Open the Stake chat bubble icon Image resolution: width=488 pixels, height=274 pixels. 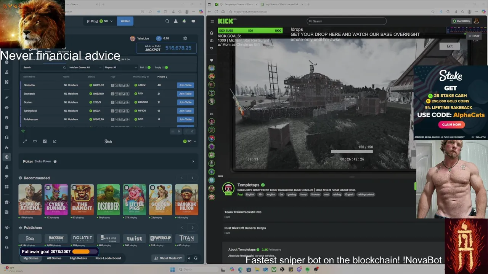(x=193, y=21)
